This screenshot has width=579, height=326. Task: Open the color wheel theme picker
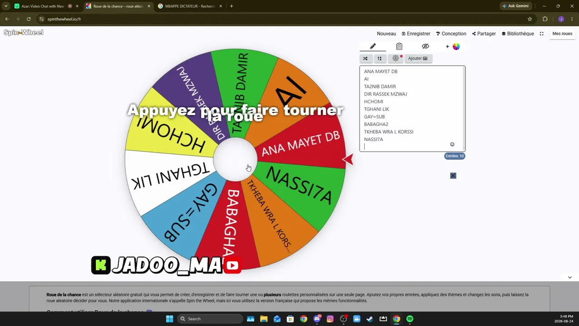[456, 46]
